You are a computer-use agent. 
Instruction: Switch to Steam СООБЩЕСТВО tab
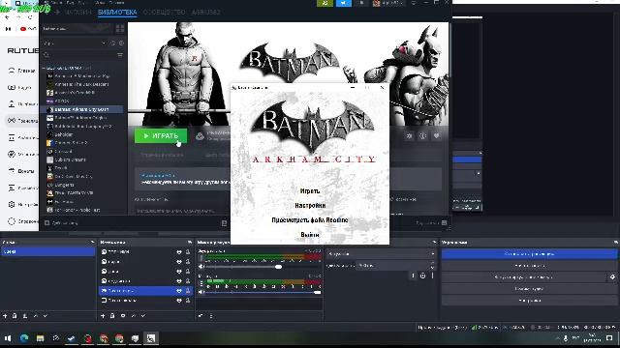164,13
